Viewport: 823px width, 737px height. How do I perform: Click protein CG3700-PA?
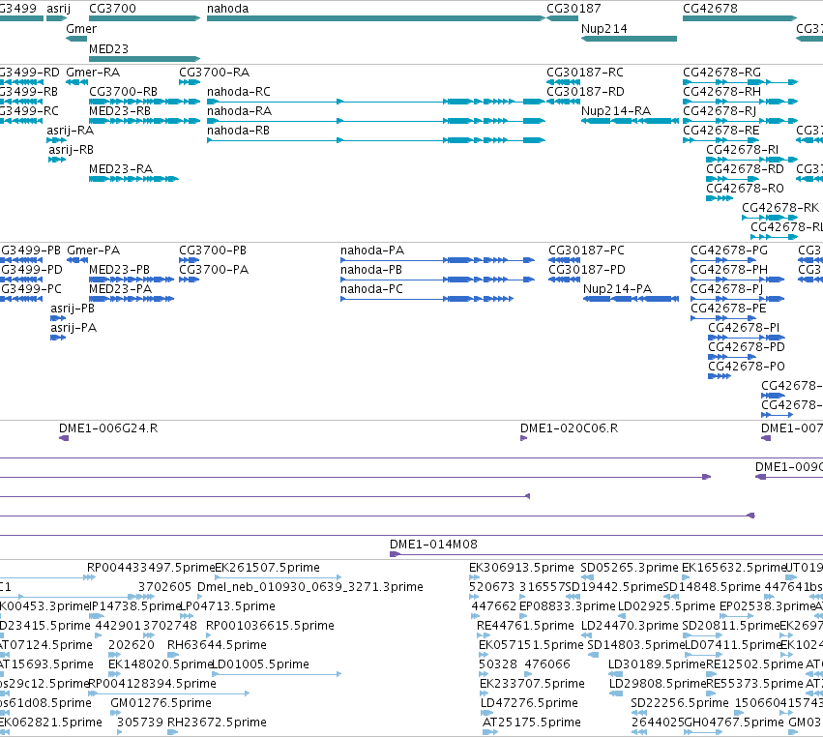[x=189, y=280]
